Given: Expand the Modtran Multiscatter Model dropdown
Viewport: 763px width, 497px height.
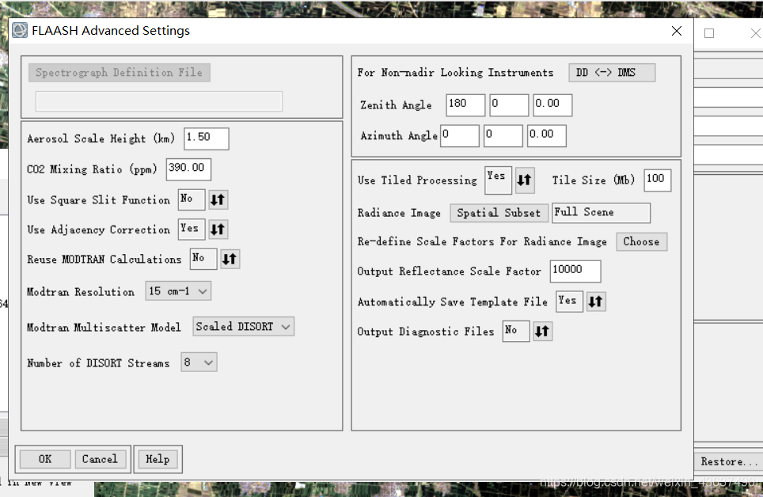Looking at the screenshot, I should (x=243, y=327).
